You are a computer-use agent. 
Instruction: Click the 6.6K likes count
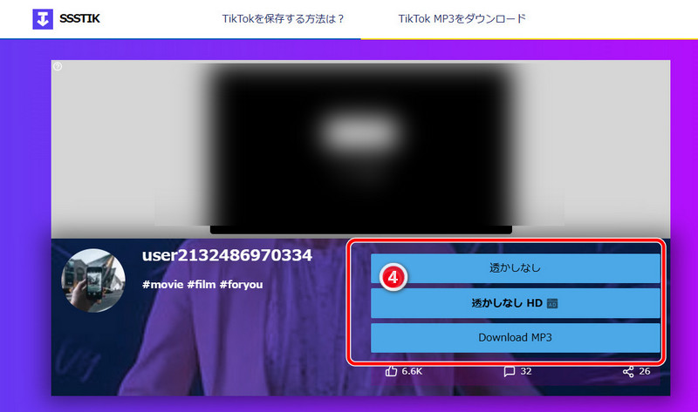coord(412,371)
